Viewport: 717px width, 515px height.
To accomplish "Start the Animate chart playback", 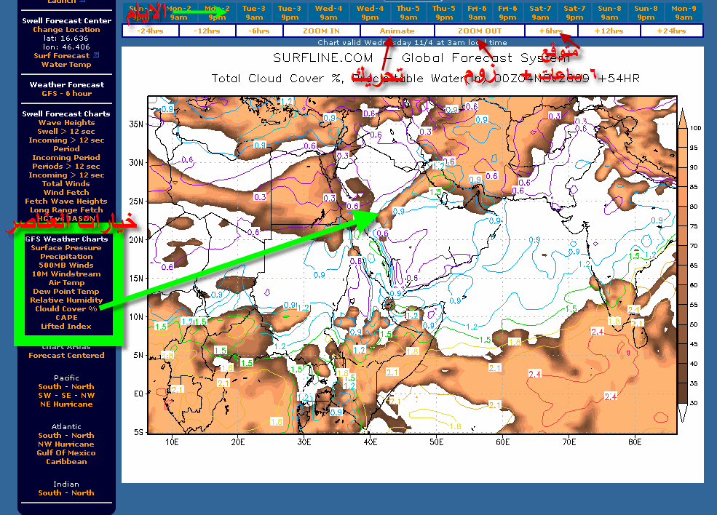I will click(x=397, y=31).
